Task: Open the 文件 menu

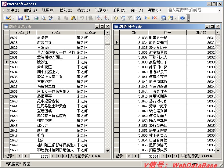Action: pos(13,10)
